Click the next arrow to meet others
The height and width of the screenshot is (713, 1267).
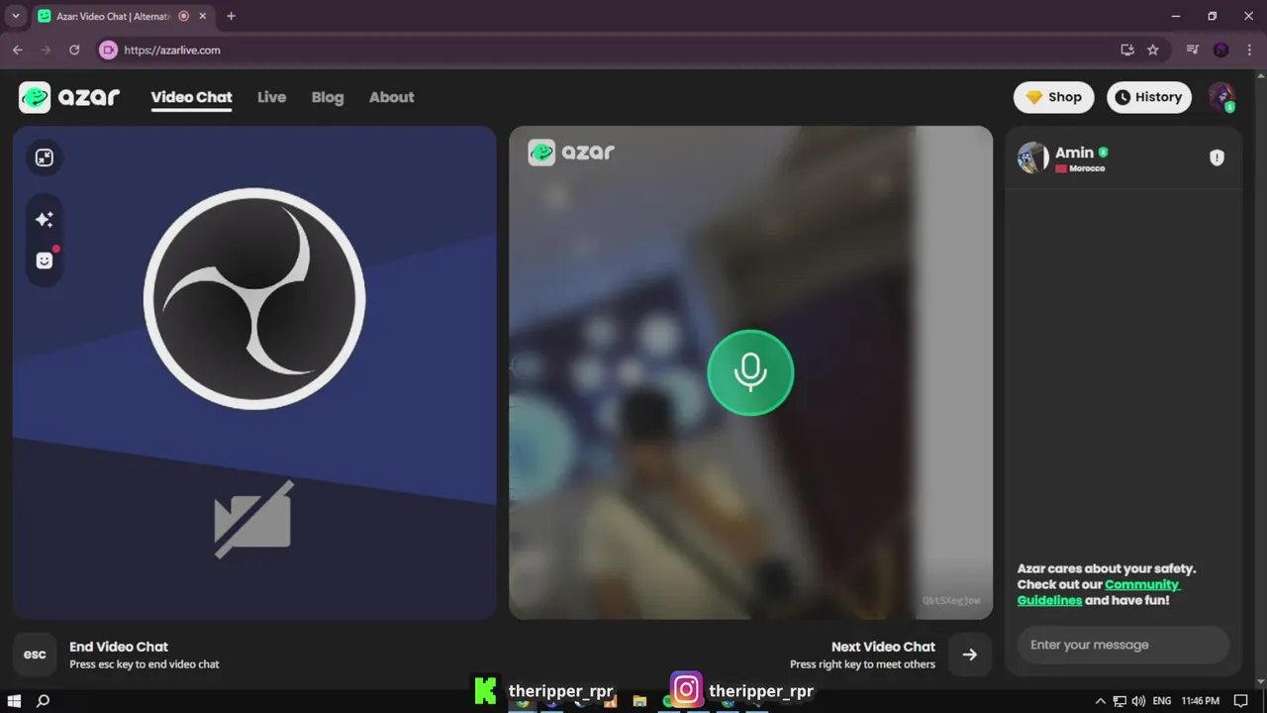(970, 655)
